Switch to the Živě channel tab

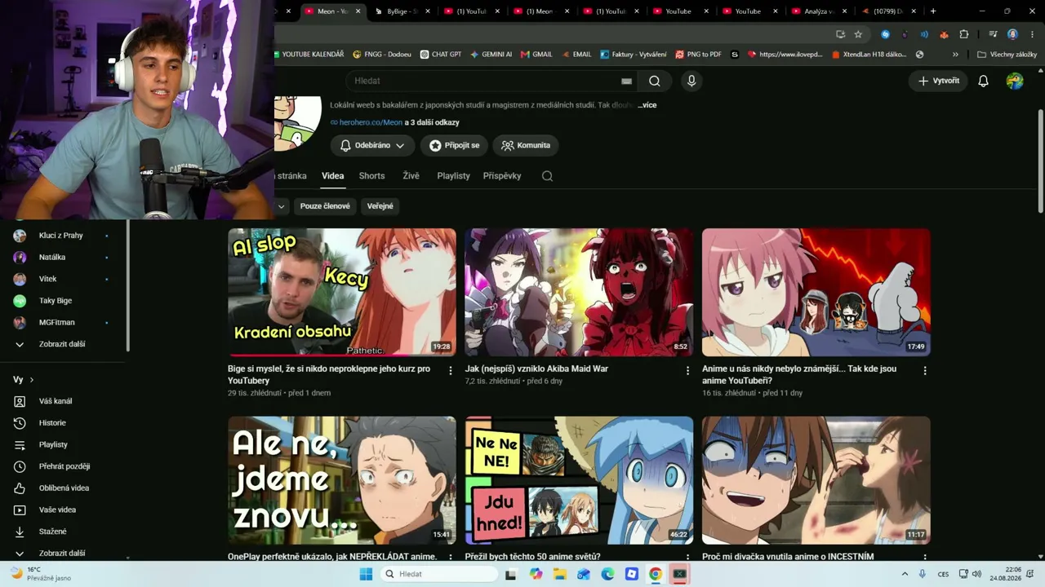[411, 176]
